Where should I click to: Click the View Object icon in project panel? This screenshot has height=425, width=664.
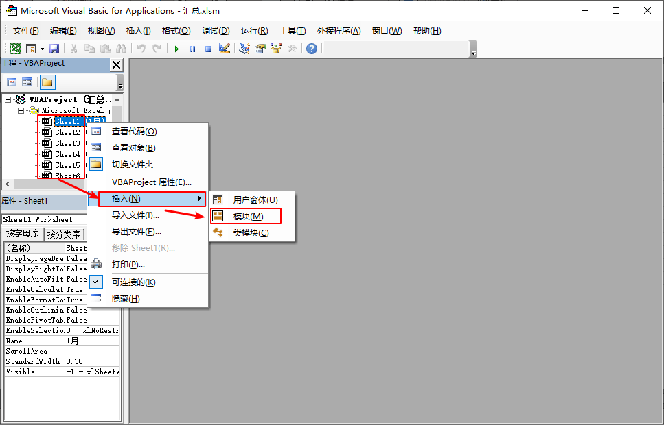[27, 82]
